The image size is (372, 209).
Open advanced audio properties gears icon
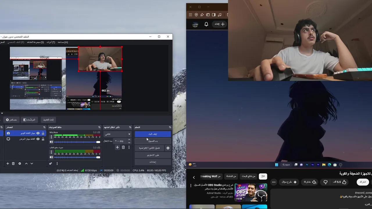pyautogui.click(x=51, y=164)
